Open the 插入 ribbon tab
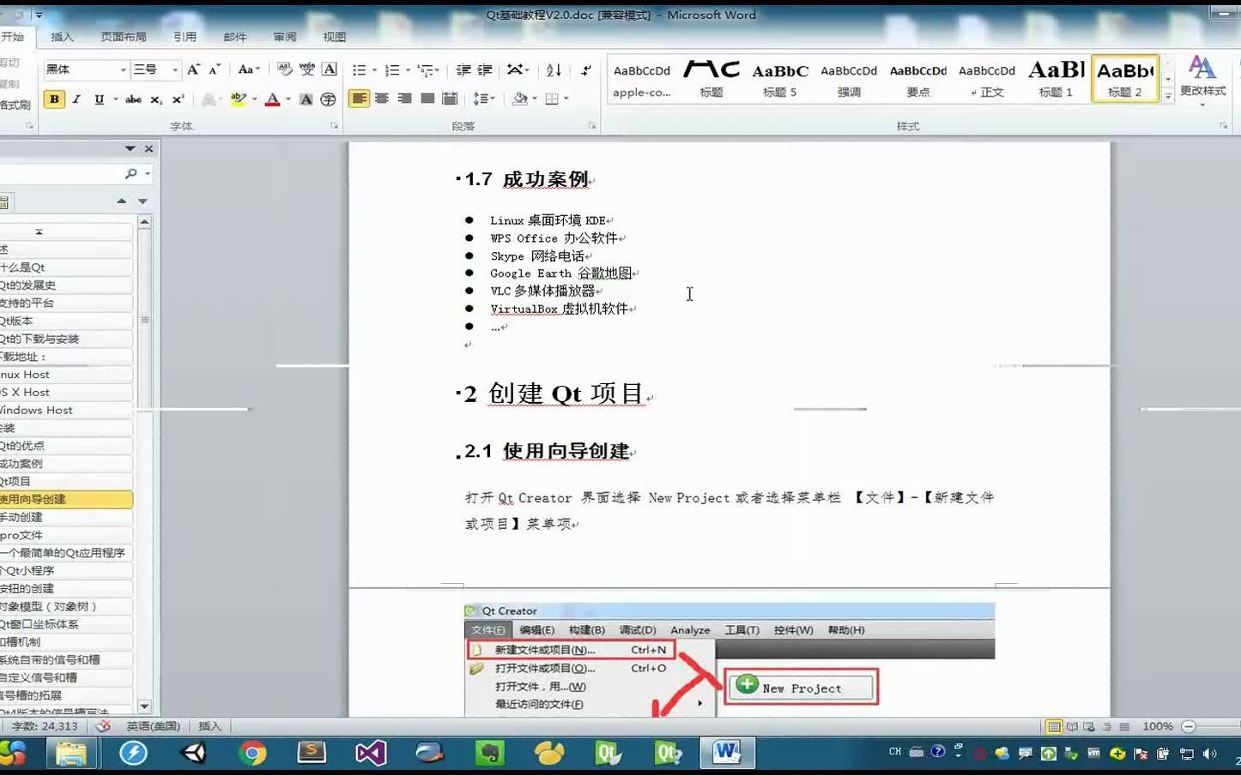 [x=63, y=37]
